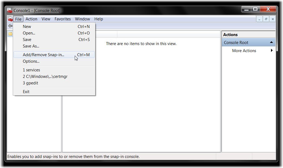Open the Help menu

(98, 19)
